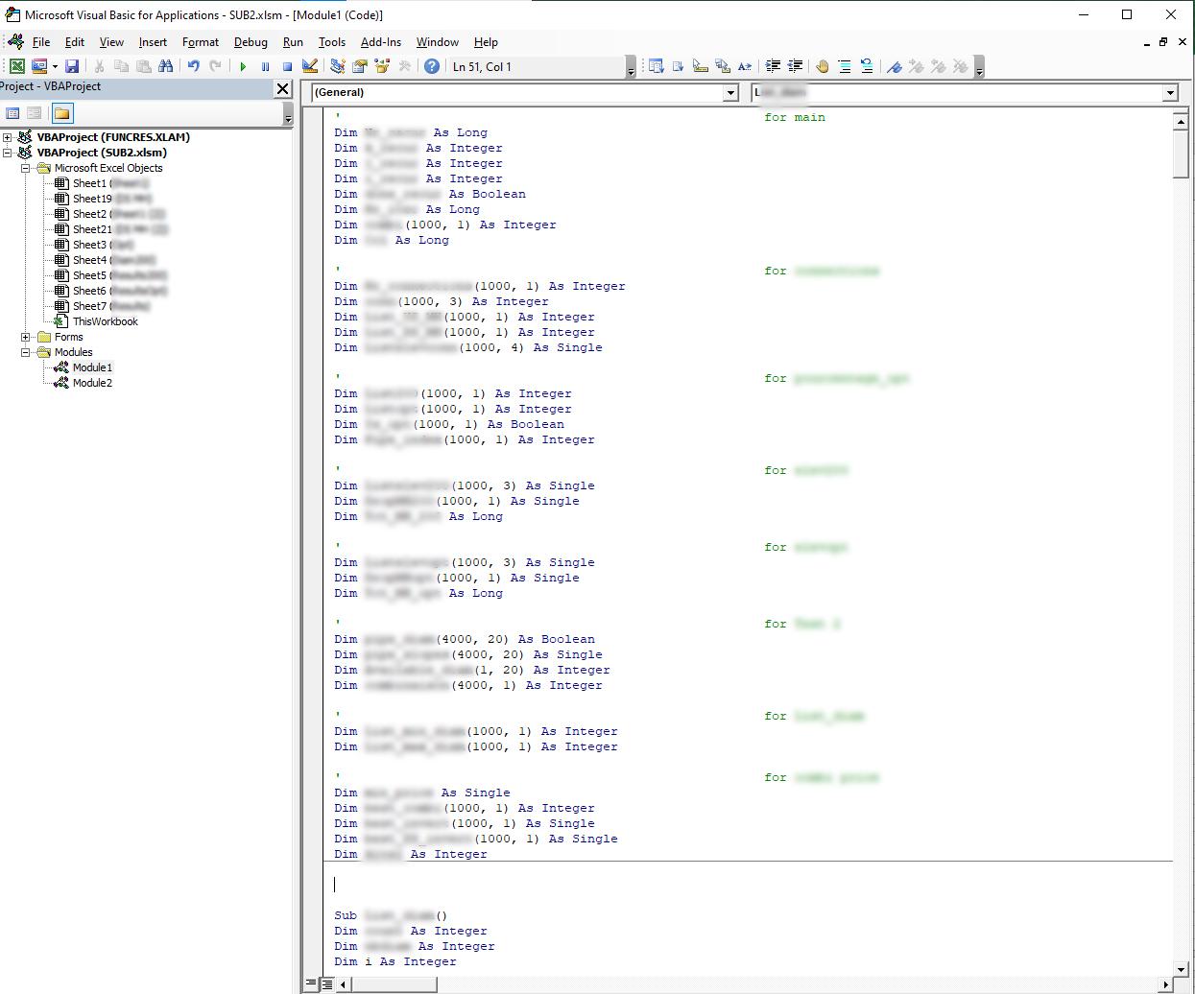Toggle breakpoint with the hand icon

(823, 66)
